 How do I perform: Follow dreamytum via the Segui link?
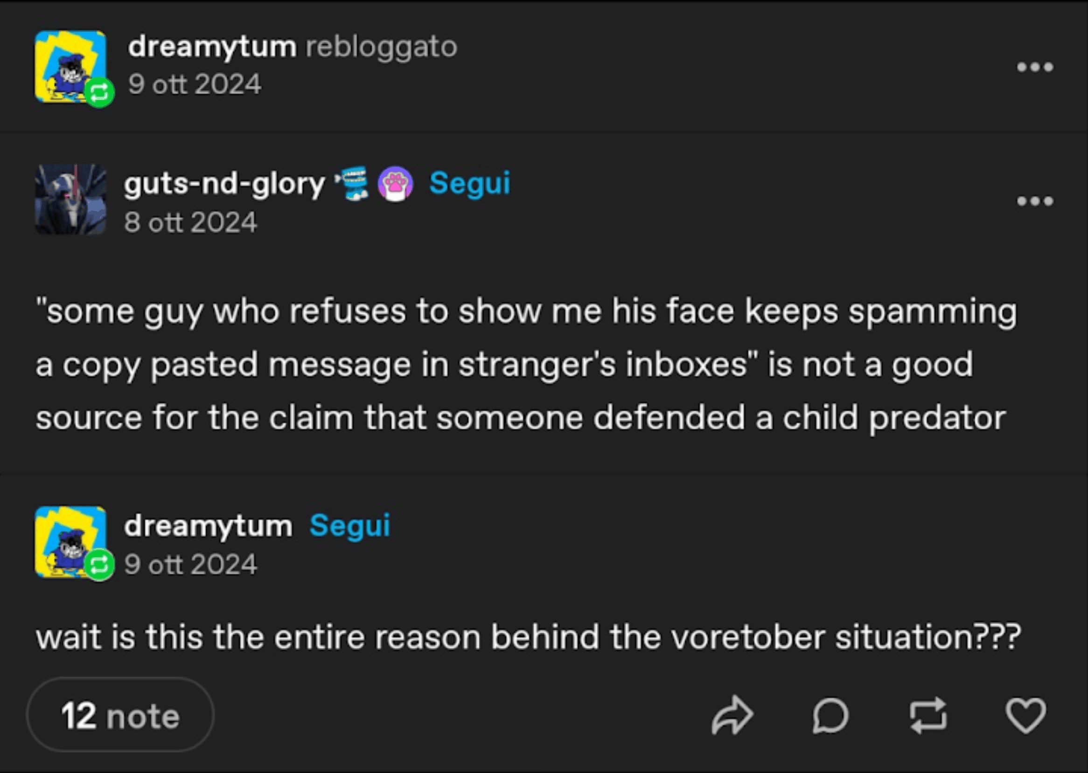coord(349,526)
